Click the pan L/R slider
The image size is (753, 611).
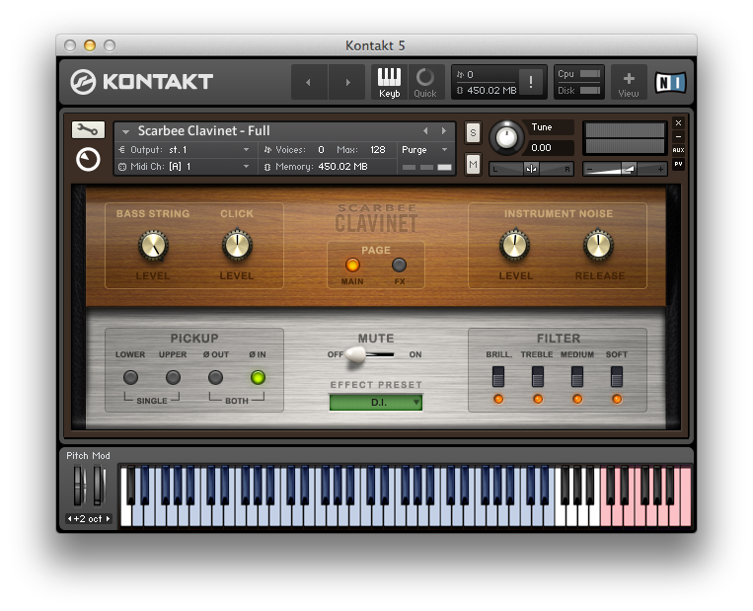click(x=531, y=169)
